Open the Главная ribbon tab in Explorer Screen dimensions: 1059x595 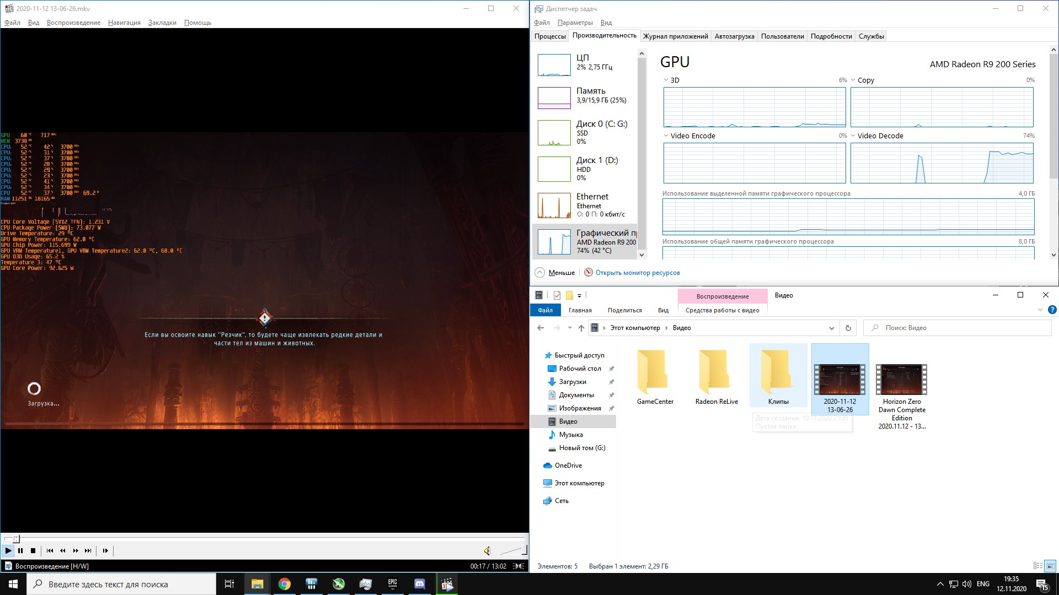[x=580, y=310]
